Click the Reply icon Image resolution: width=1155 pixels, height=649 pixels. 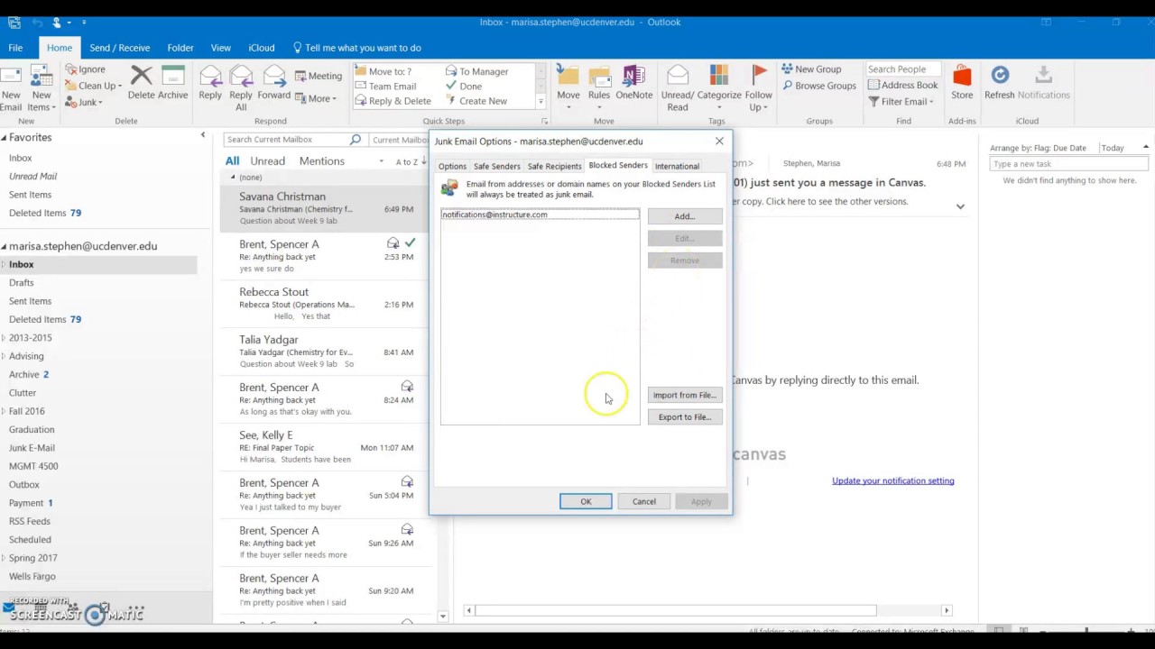tap(210, 82)
